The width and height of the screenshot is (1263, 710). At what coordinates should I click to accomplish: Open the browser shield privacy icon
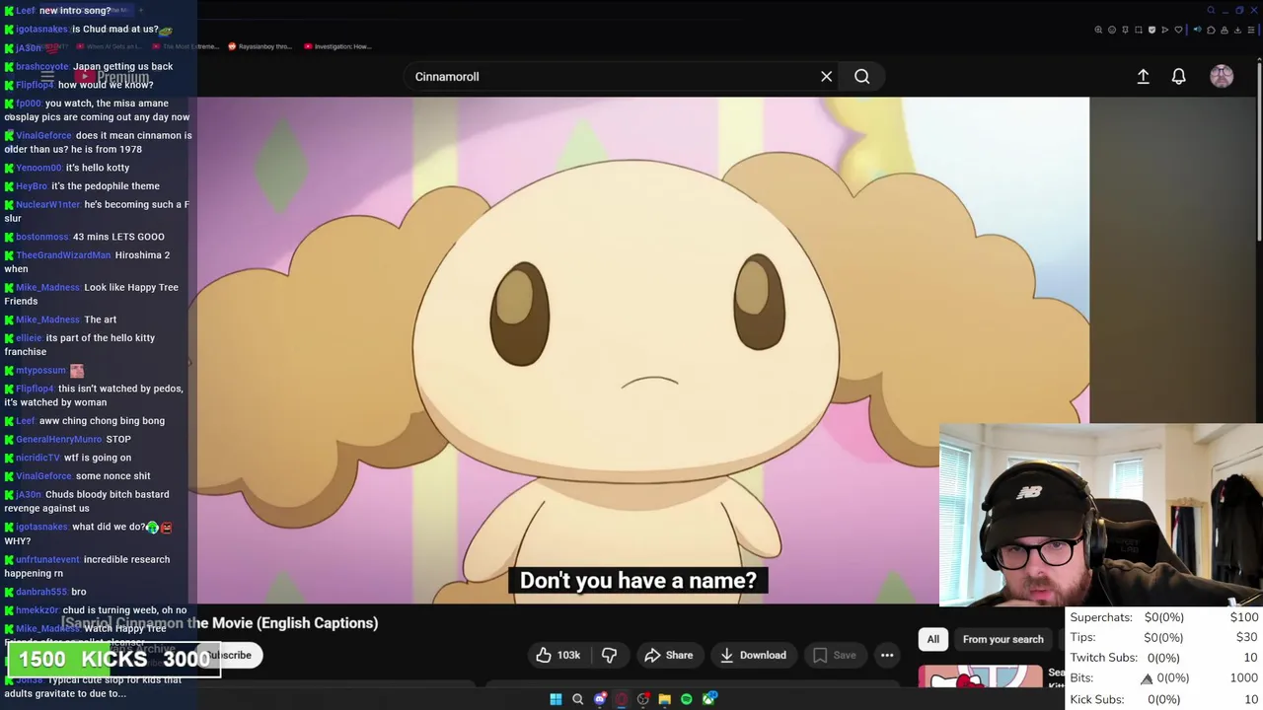[x=1152, y=30]
